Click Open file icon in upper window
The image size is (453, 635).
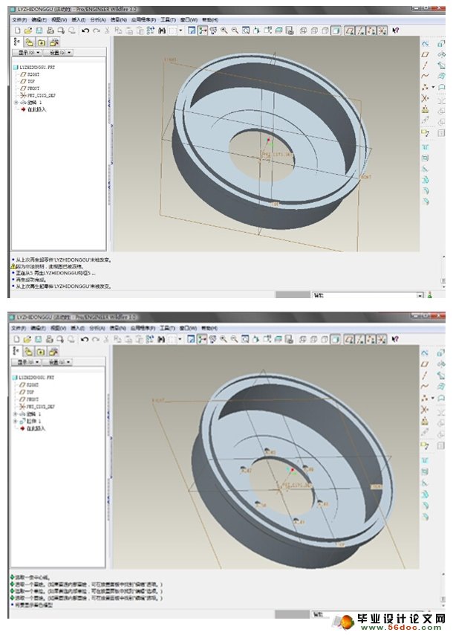coord(28,30)
